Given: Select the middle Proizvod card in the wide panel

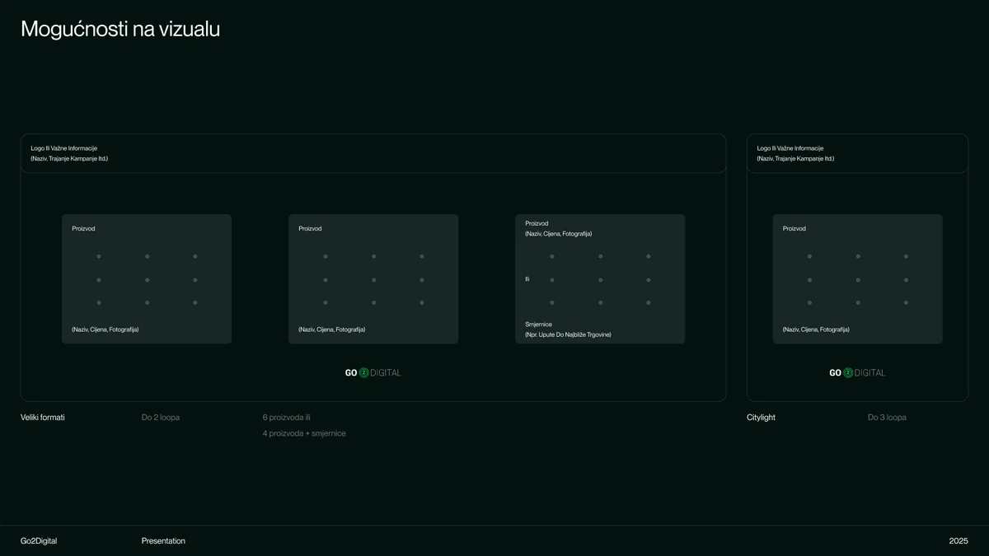Looking at the screenshot, I should (373, 279).
